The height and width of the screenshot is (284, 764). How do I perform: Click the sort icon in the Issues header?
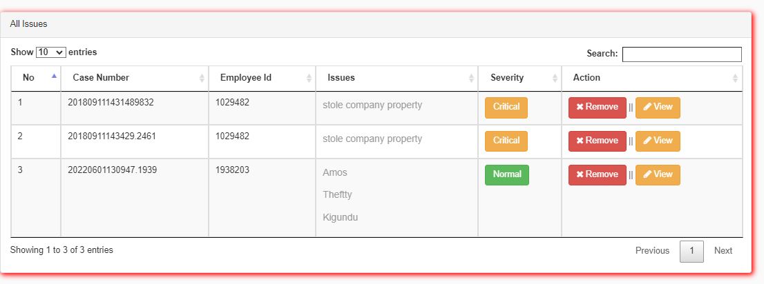pyautogui.click(x=471, y=79)
